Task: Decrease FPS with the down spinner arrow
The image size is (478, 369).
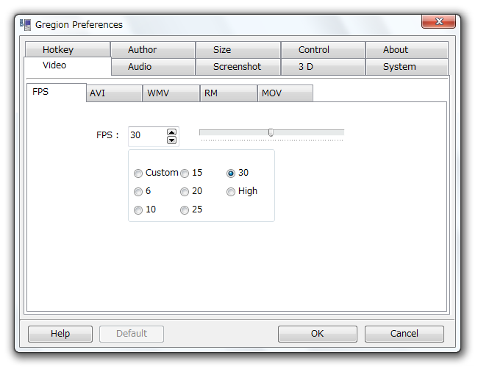Action: click(171, 140)
